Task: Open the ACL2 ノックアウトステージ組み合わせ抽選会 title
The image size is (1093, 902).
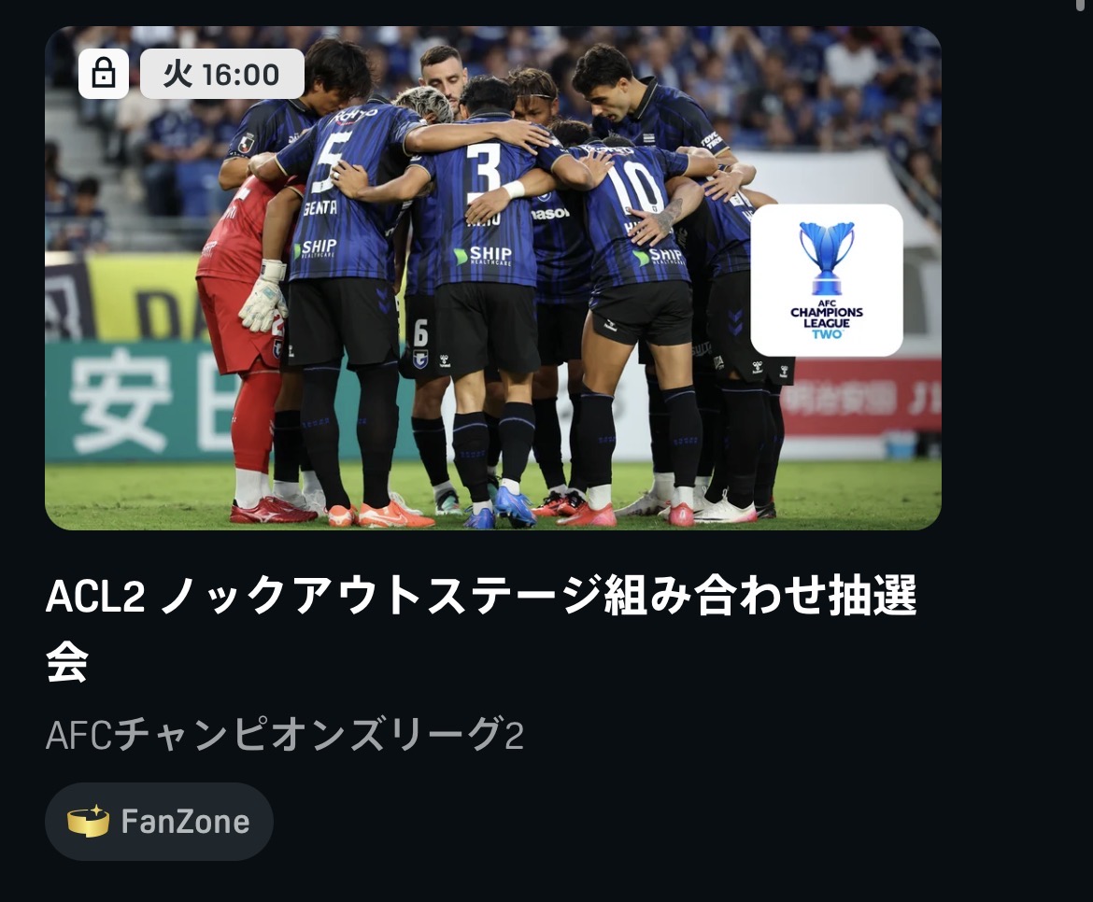Action: click(481, 627)
